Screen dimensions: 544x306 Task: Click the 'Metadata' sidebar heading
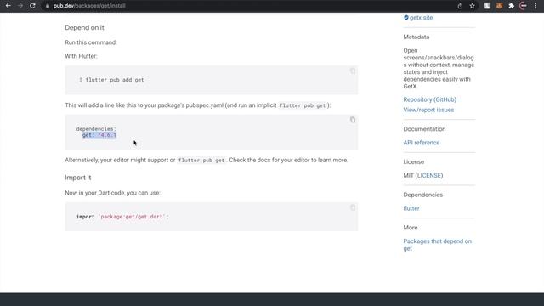click(x=416, y=37)
